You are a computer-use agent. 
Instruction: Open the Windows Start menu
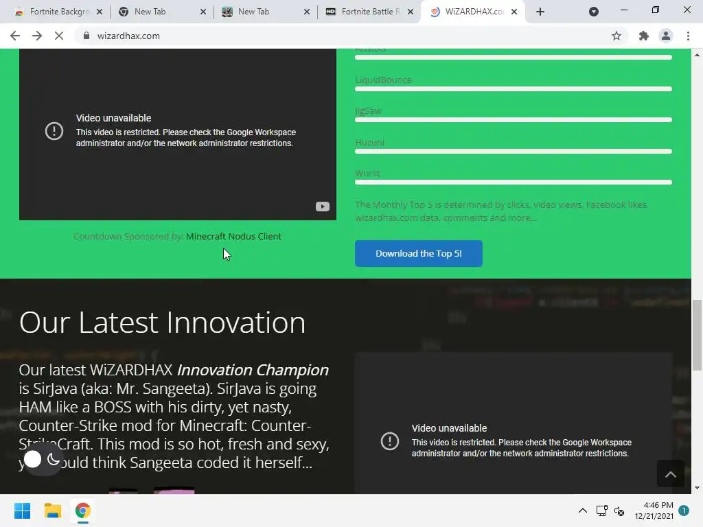[x=22, y=511]
